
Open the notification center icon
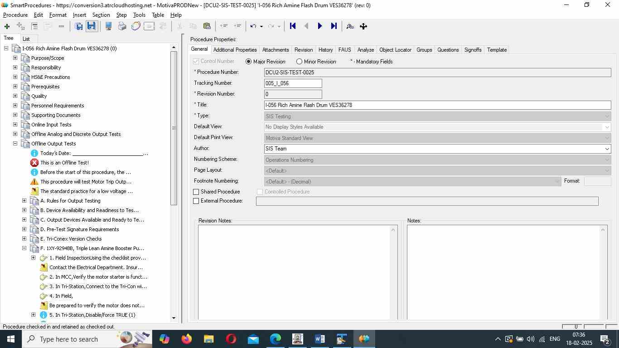point(605,339)
